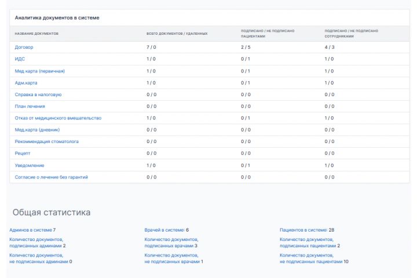The height and width of the screenshot is (278, 417).
Task: Select the Адм.карта document link
Action: pyautogui.click(x=26, y=83)
